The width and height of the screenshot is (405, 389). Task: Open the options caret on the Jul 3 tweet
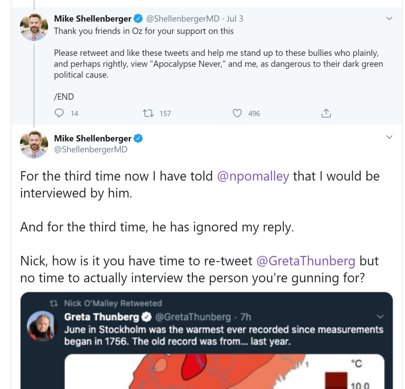tap(389, 18)
